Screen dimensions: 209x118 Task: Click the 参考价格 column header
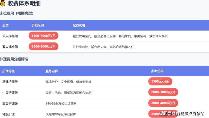157,71
